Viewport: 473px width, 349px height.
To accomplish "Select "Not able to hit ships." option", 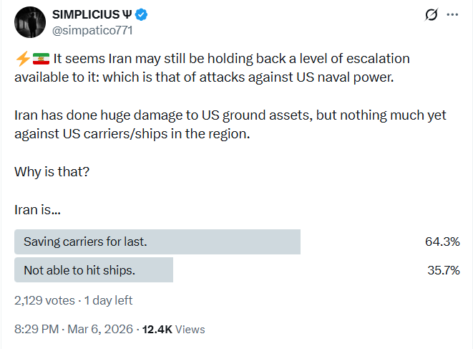I will 94,270.
